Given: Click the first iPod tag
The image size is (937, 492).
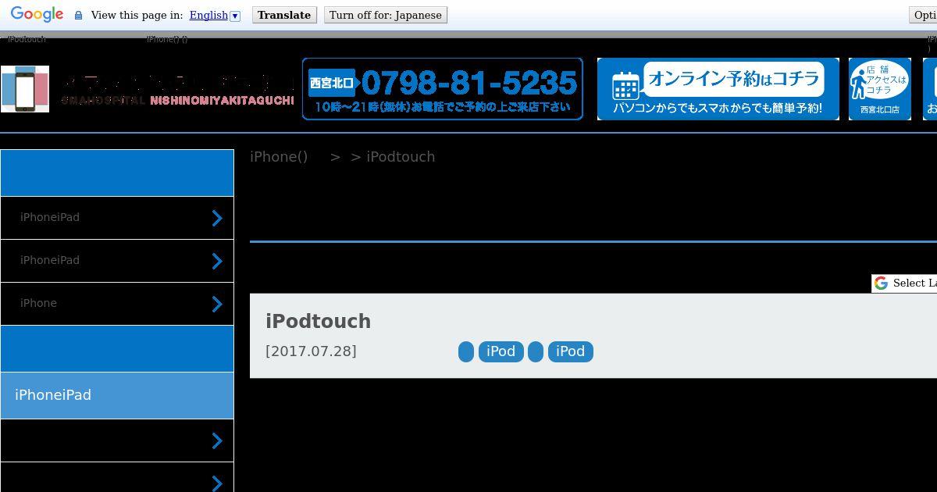Looking at the screenshot, I should [x=501, y=351].
